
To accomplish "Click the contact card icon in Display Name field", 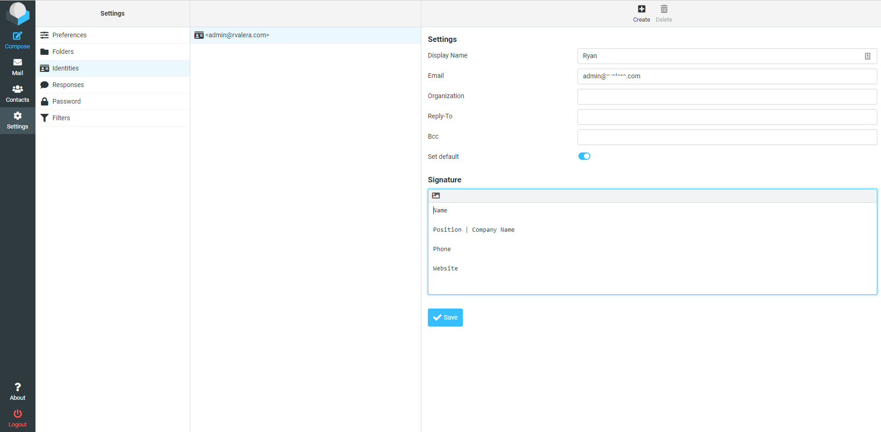I will (x=867, y=56).
